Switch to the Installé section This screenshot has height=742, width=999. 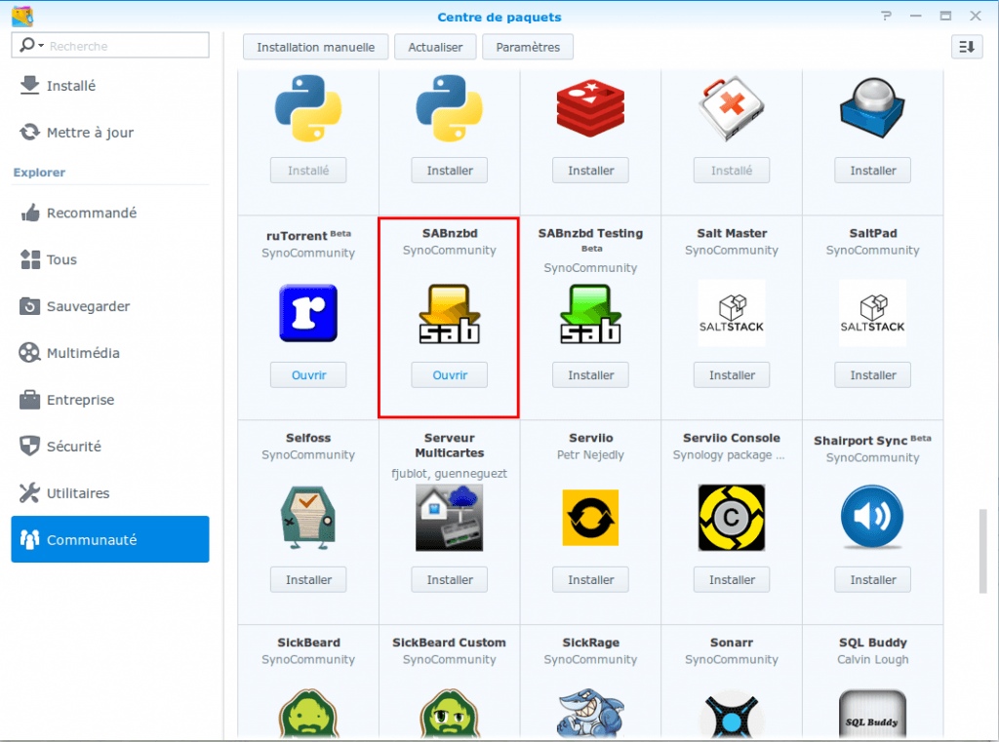(x=110, y=86)
